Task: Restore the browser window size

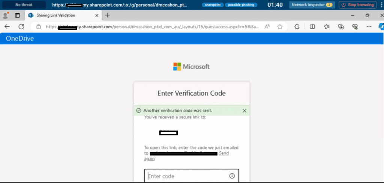Action: (367, 15)
